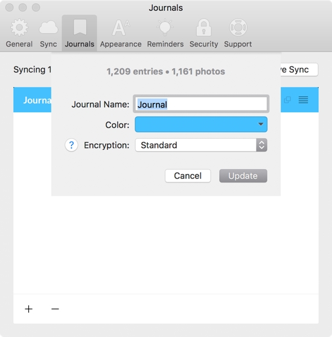This screenshot has width=332, height=337.
Task: Click the blue Color swatch well
Action: 201,124
